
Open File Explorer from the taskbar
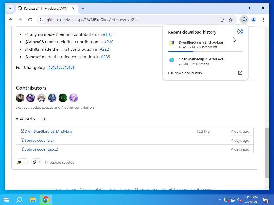[33, 200]
